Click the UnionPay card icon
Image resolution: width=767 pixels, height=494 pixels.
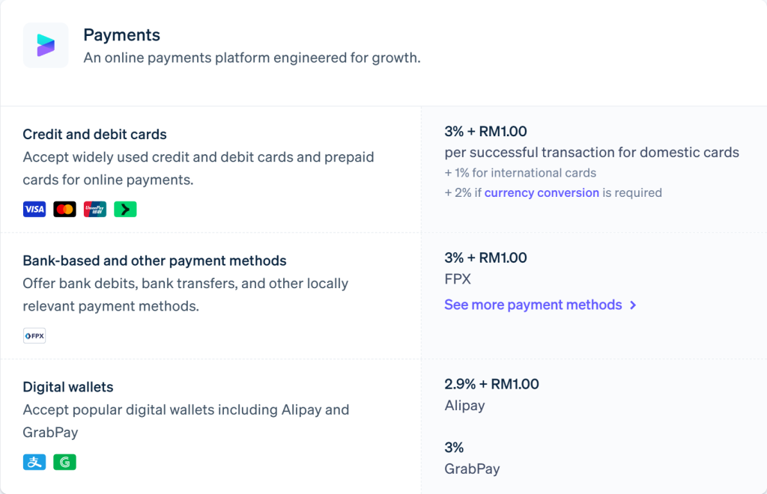[x=95, y=209]
